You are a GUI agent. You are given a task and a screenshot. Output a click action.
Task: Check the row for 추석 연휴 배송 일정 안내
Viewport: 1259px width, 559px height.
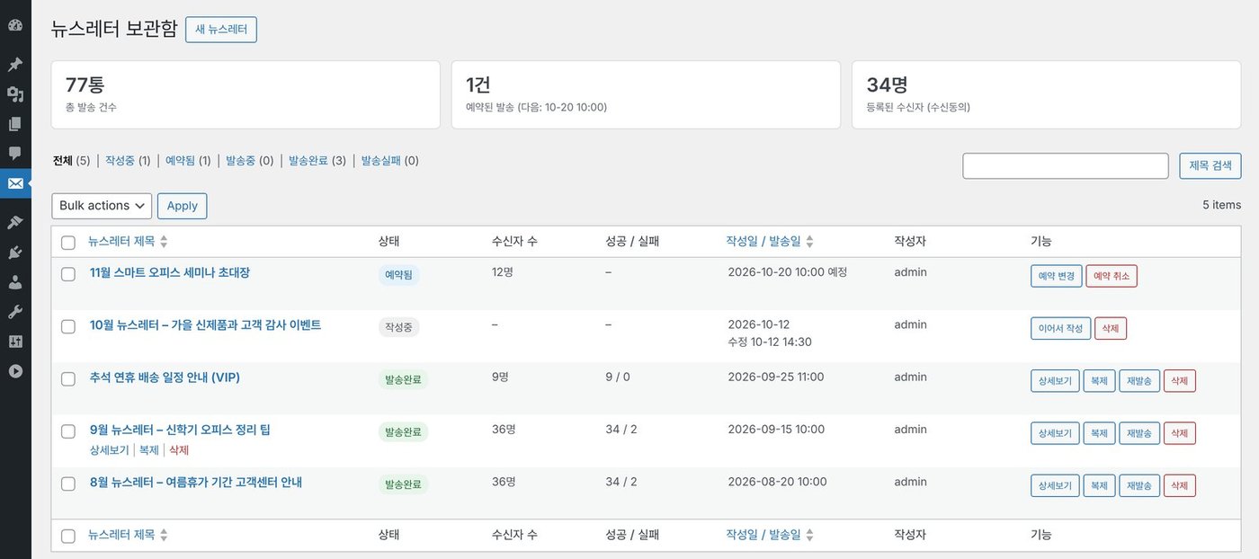68,379
